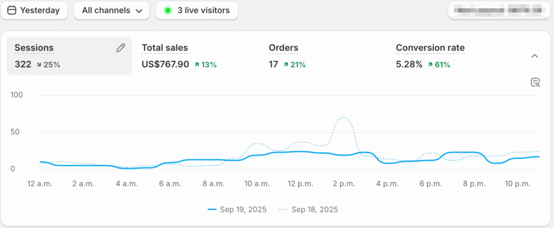Screen dimensions: 554x228
Task: Collapse the metrics chart with the chevron
Action: tap(535, 56)
